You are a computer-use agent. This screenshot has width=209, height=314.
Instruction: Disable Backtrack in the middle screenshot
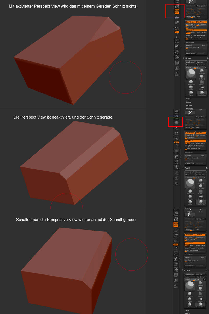(x=196, y=141)
